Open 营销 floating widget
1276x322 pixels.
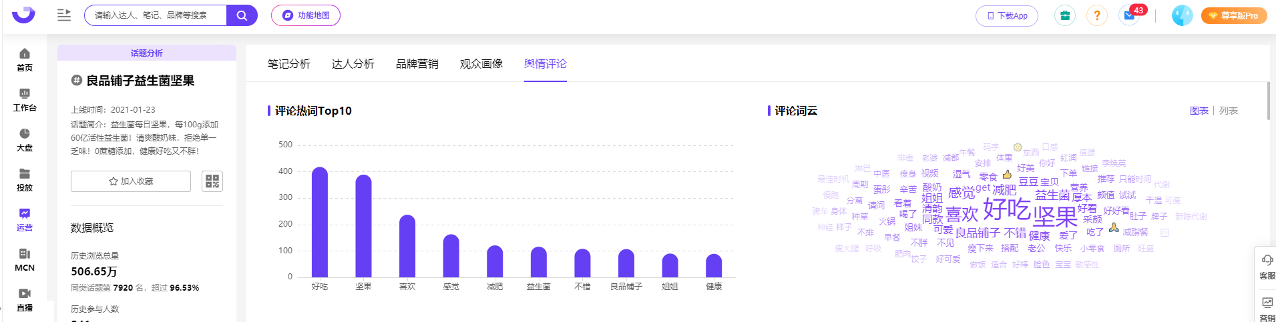(1267, 309)
